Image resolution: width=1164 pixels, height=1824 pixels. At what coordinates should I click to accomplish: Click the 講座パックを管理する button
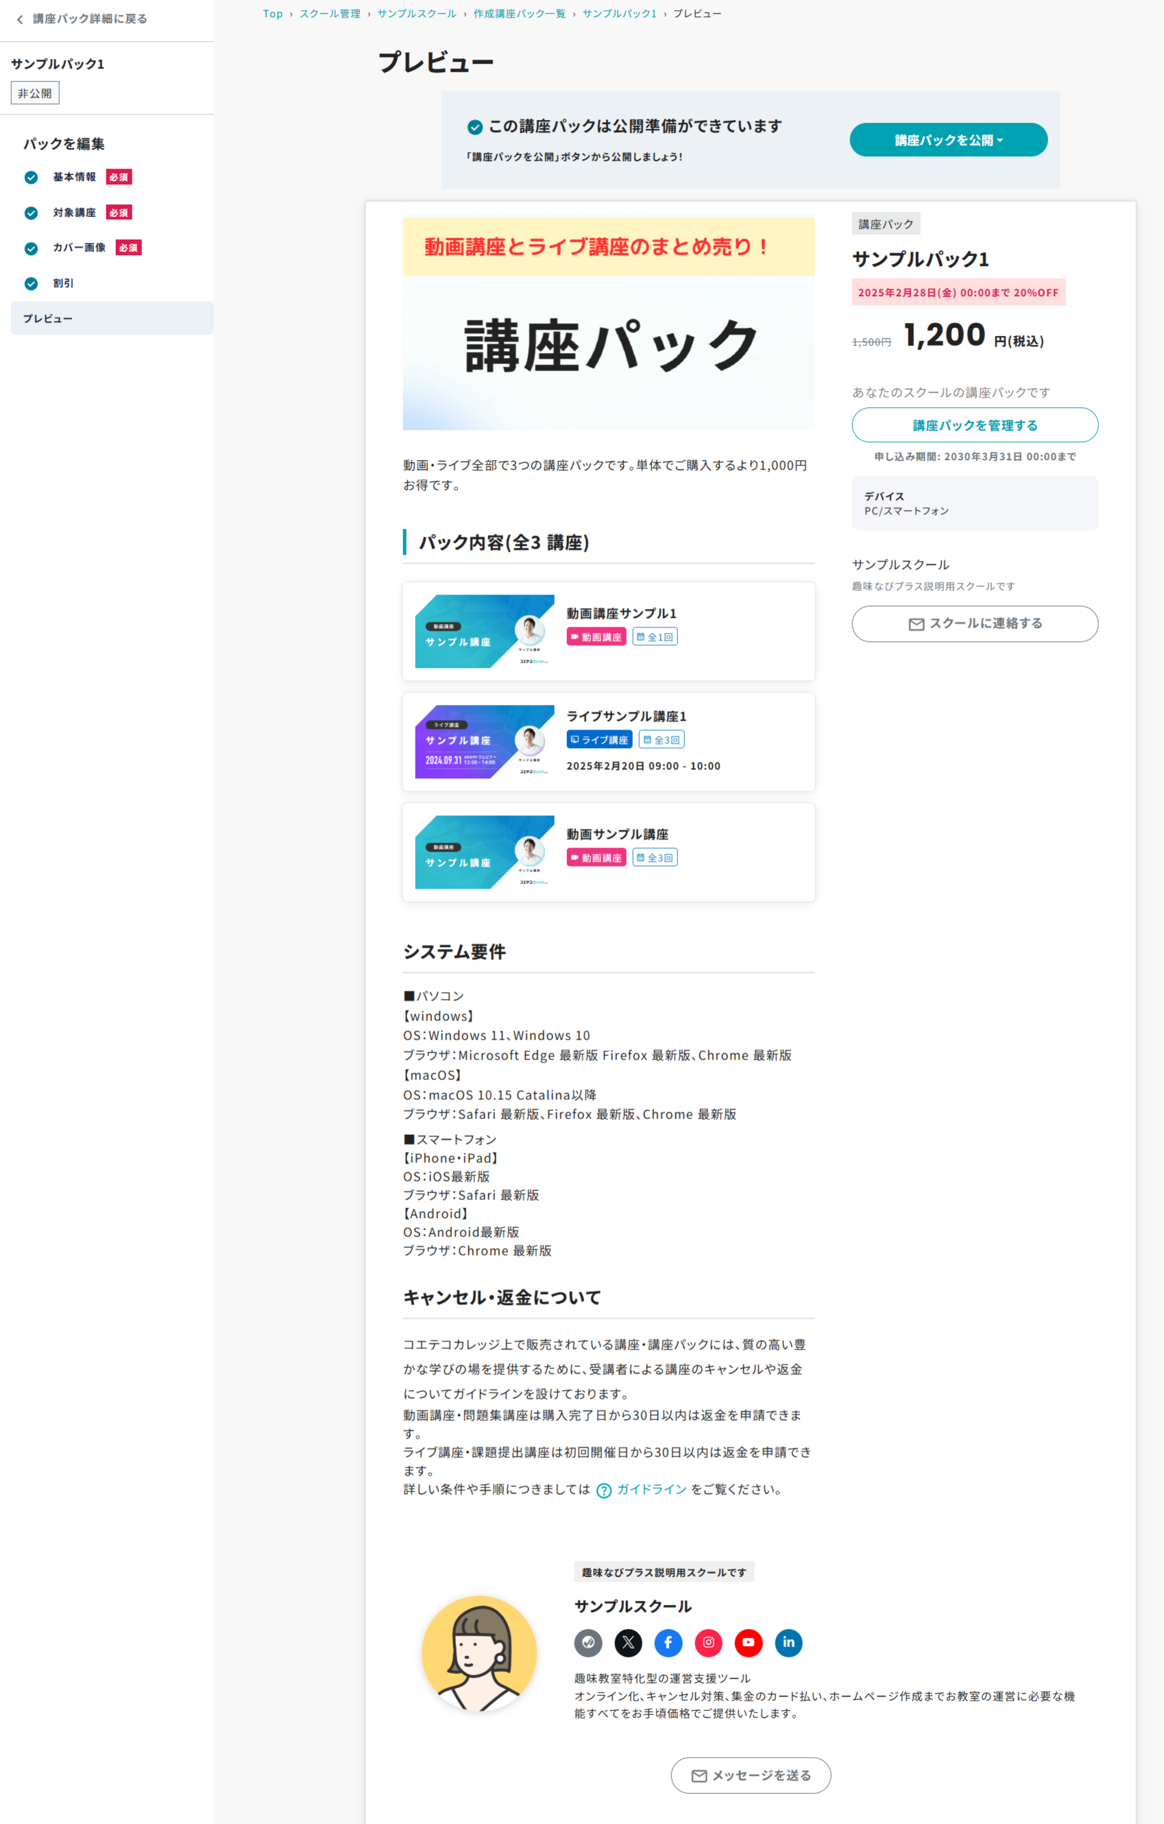[975, 425]
